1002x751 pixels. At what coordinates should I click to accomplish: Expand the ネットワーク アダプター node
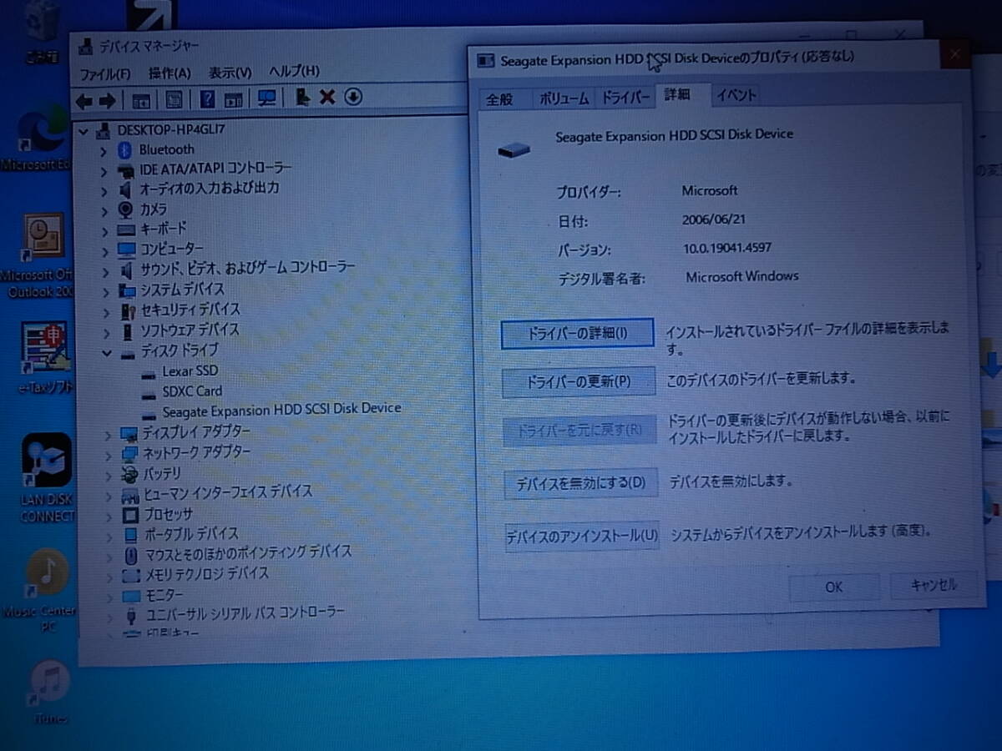coord(107,455)
